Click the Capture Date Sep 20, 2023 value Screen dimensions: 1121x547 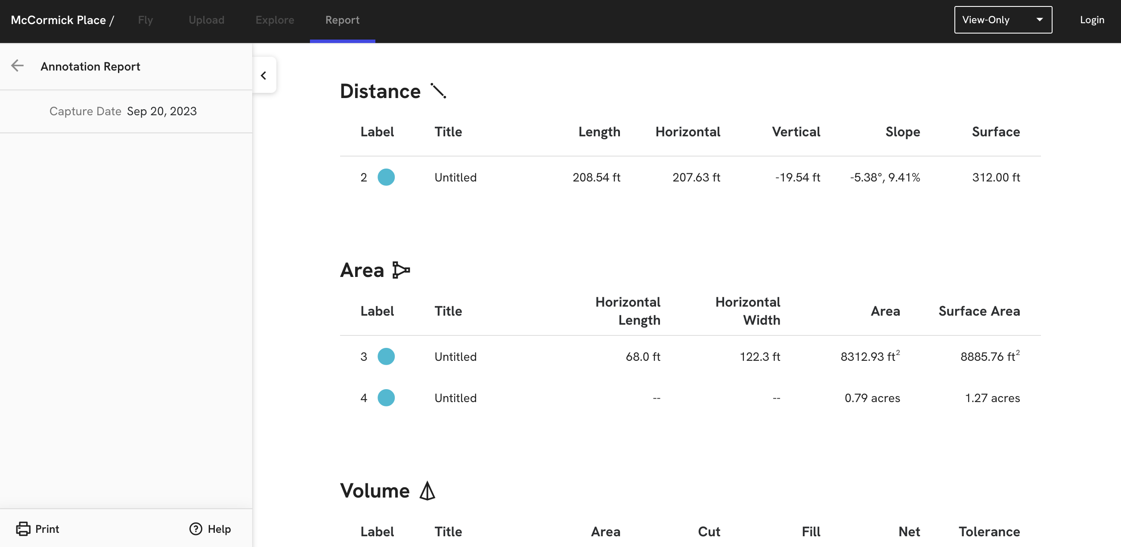pyautogui.click(x=162, y=111)
